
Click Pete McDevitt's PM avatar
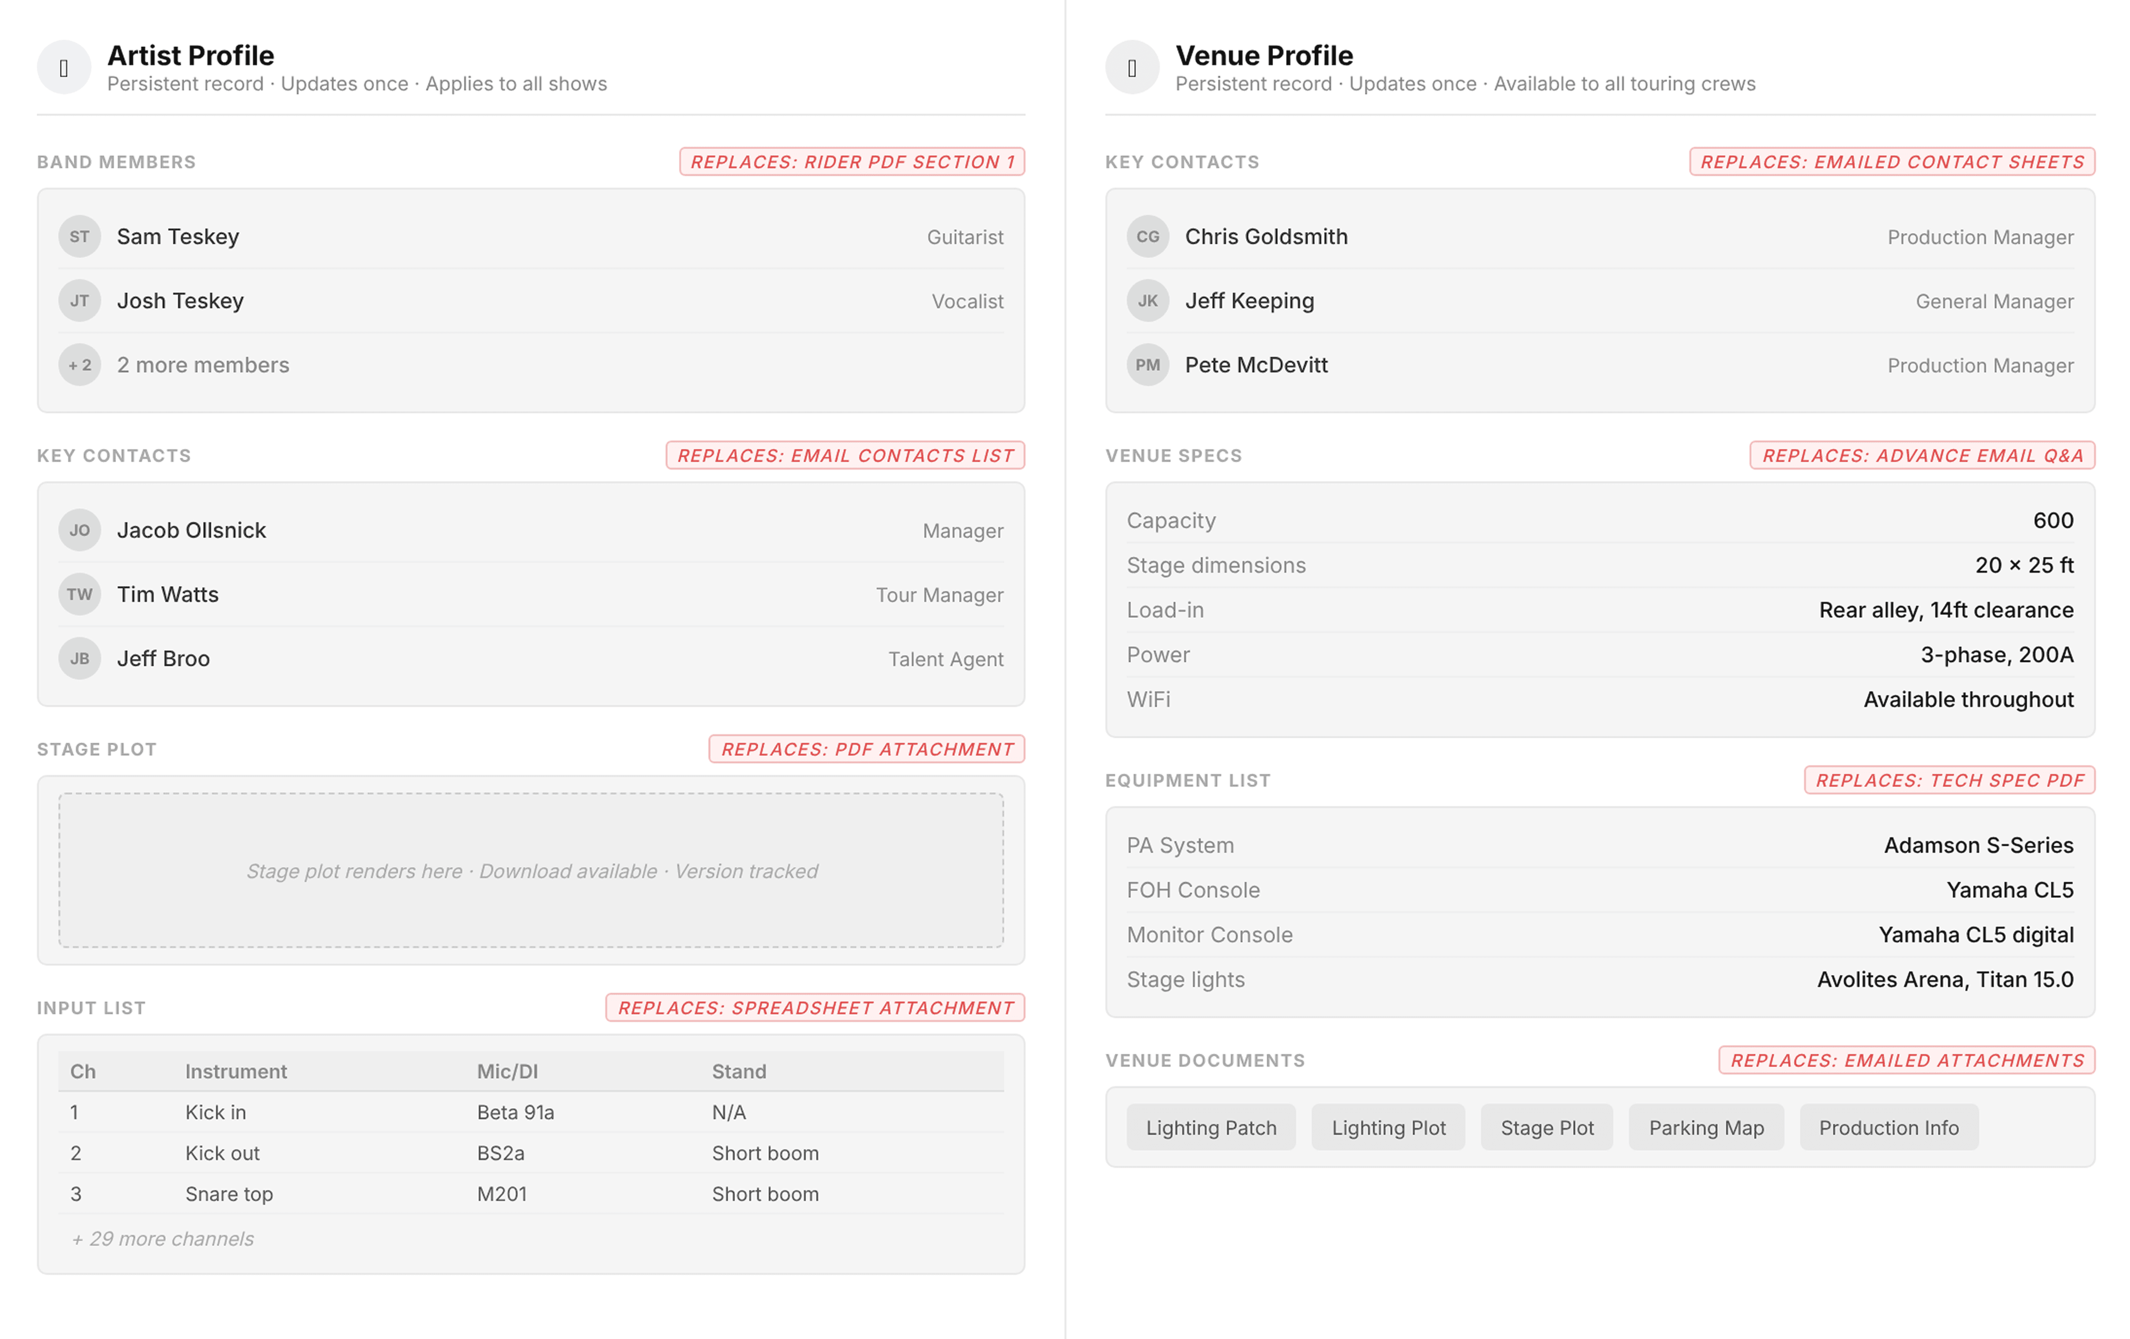click(1147, 364)
